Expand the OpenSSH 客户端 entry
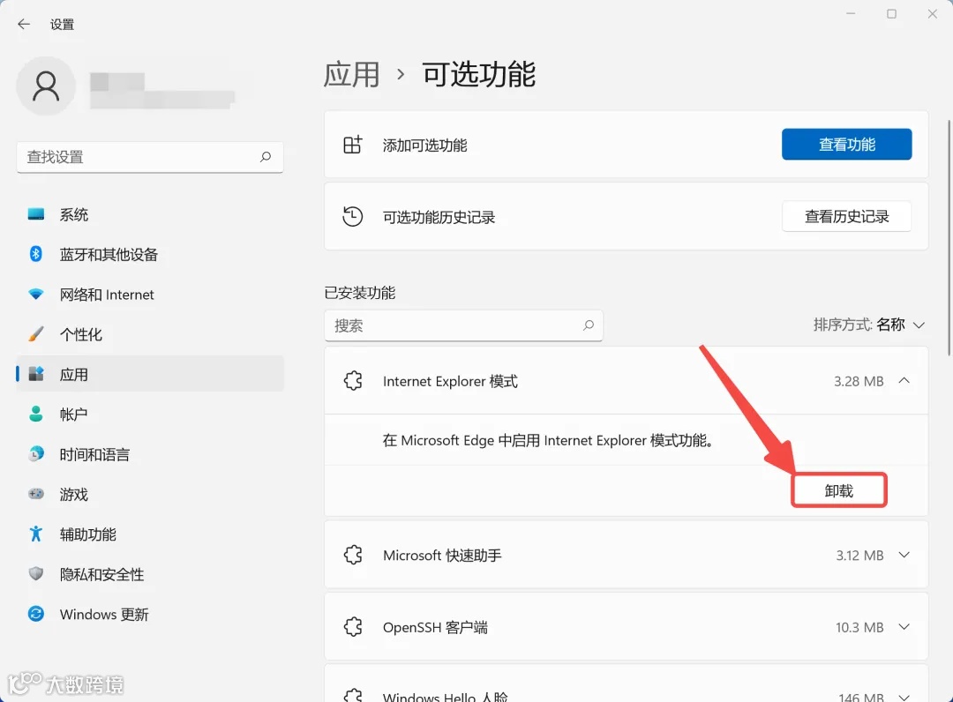The width and height of the screenshot is (953, 702). 904,627
